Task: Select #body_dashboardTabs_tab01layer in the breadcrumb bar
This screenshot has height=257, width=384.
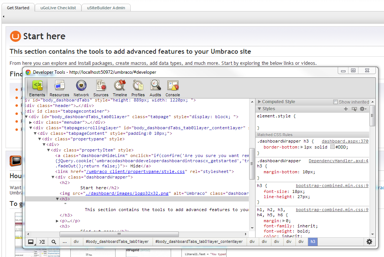Action: pyautogui.click(x=117, y=242)
